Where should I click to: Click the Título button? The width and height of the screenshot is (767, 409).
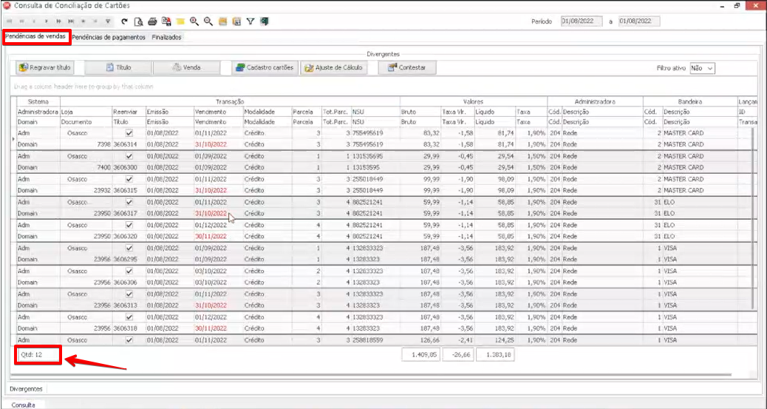pyautogui.click(x=118, y=67)
